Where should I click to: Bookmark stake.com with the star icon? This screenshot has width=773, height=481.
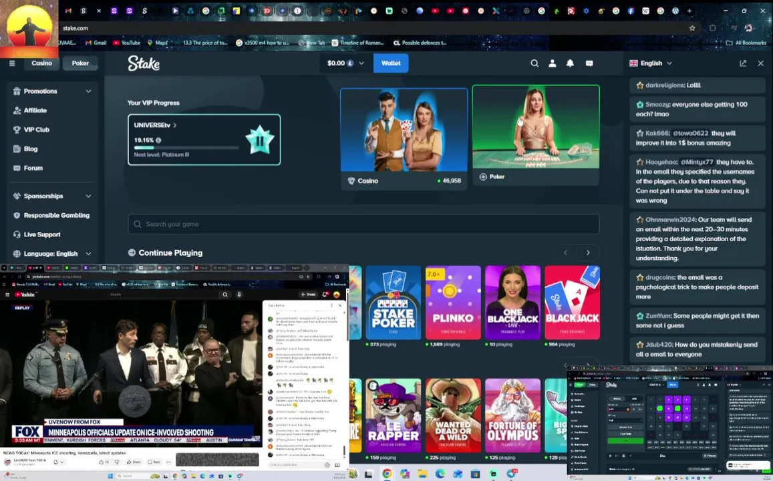tap(692, 28)
